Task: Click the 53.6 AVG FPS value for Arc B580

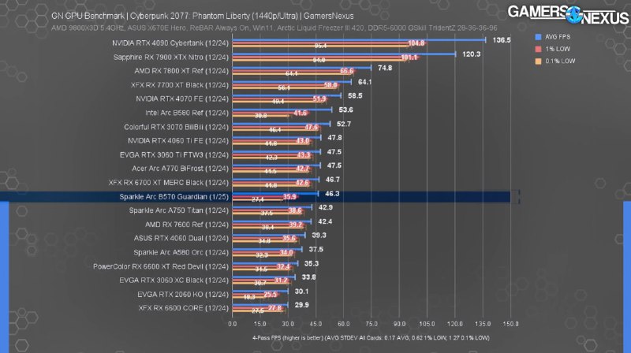Action: click(x=345, y=110)
